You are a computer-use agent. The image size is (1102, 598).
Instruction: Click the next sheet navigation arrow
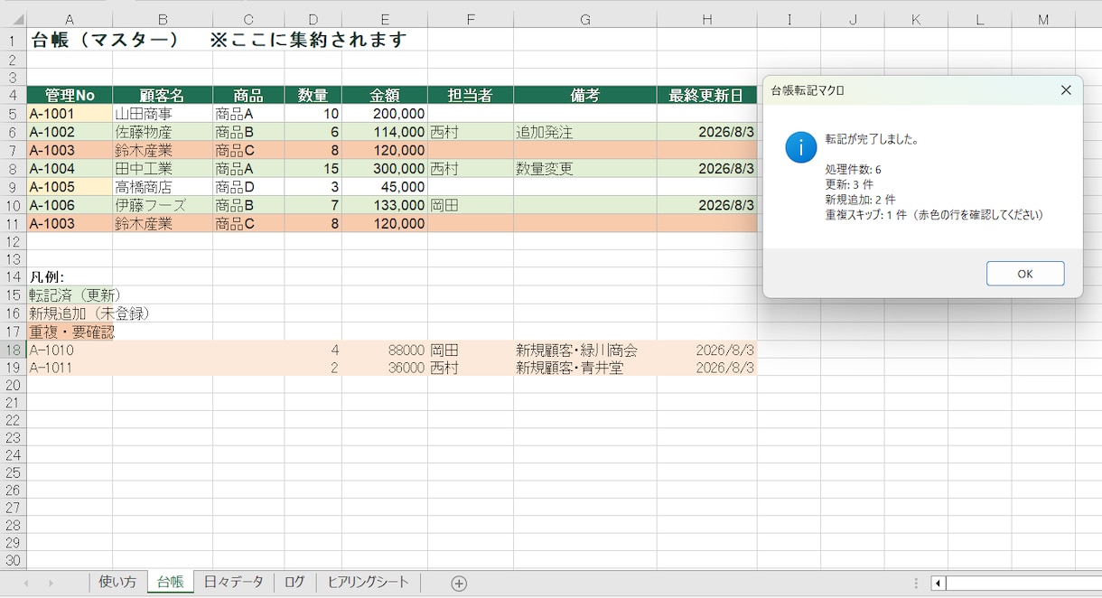pyautogui.click(x=51, y=584)
